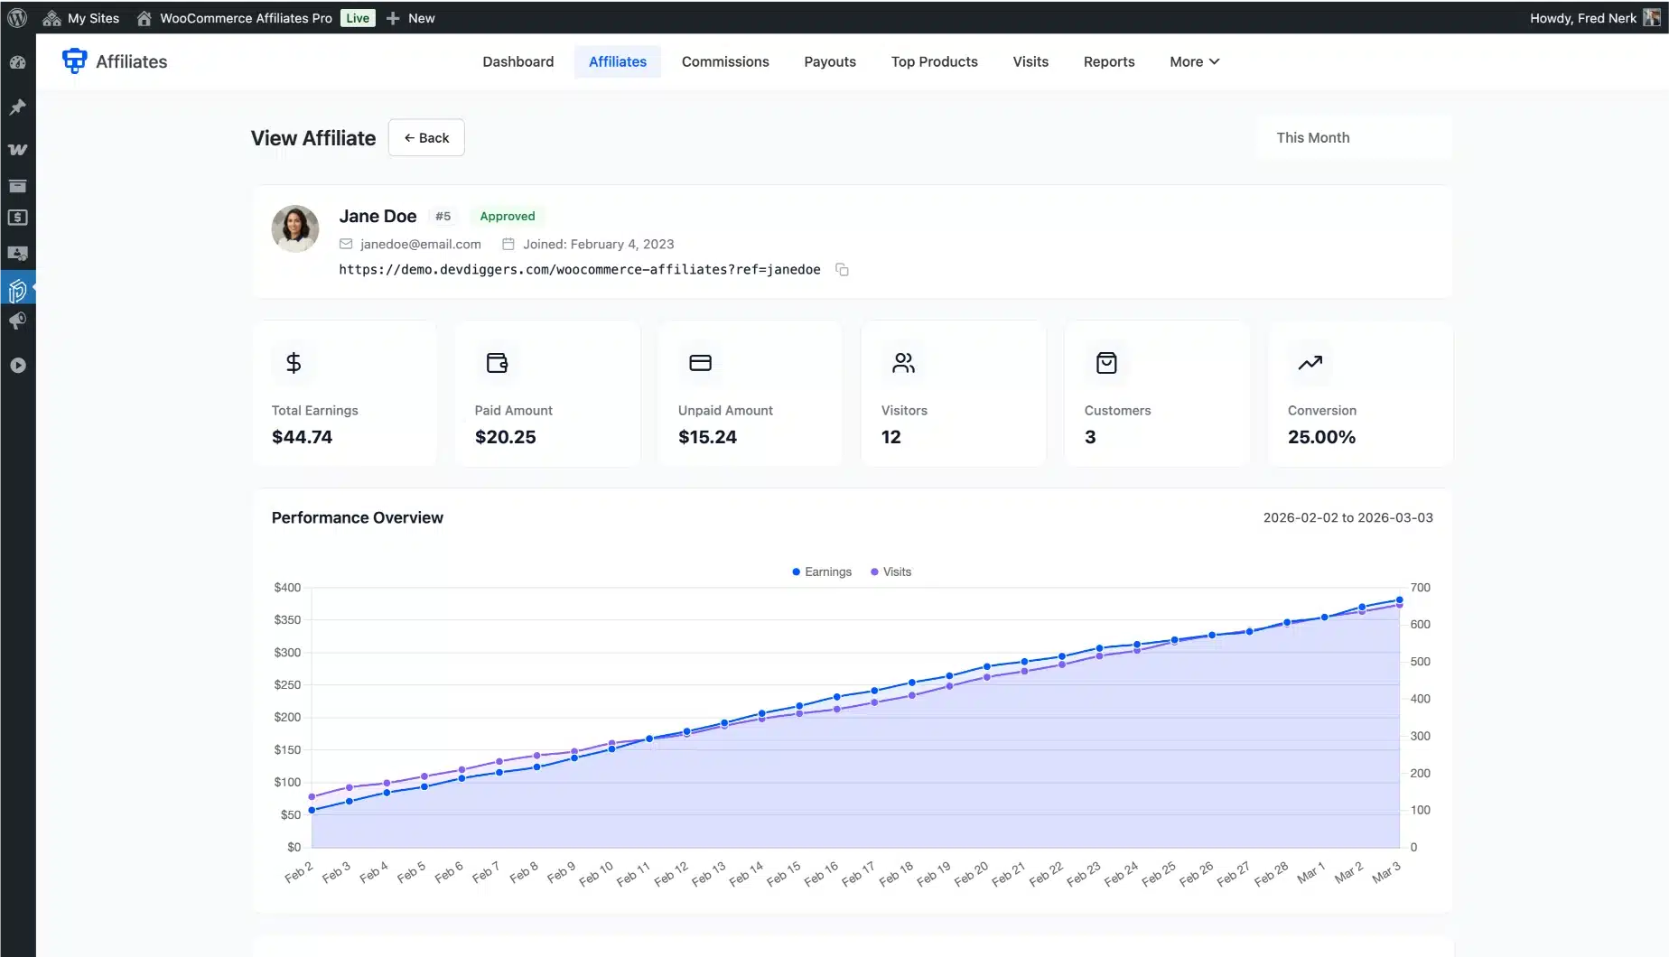
Task: Open the WordPress logo menu
Action: tap(17, 18)
